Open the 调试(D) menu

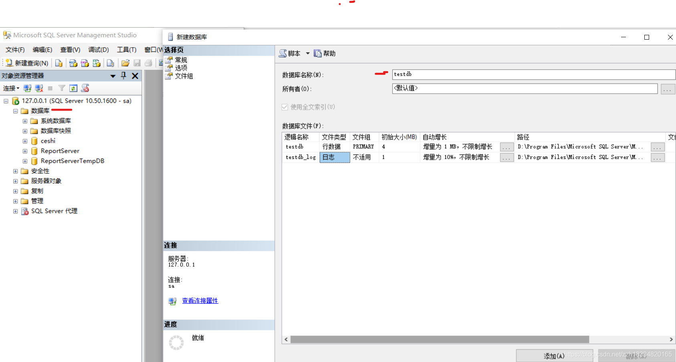(99, 50)
